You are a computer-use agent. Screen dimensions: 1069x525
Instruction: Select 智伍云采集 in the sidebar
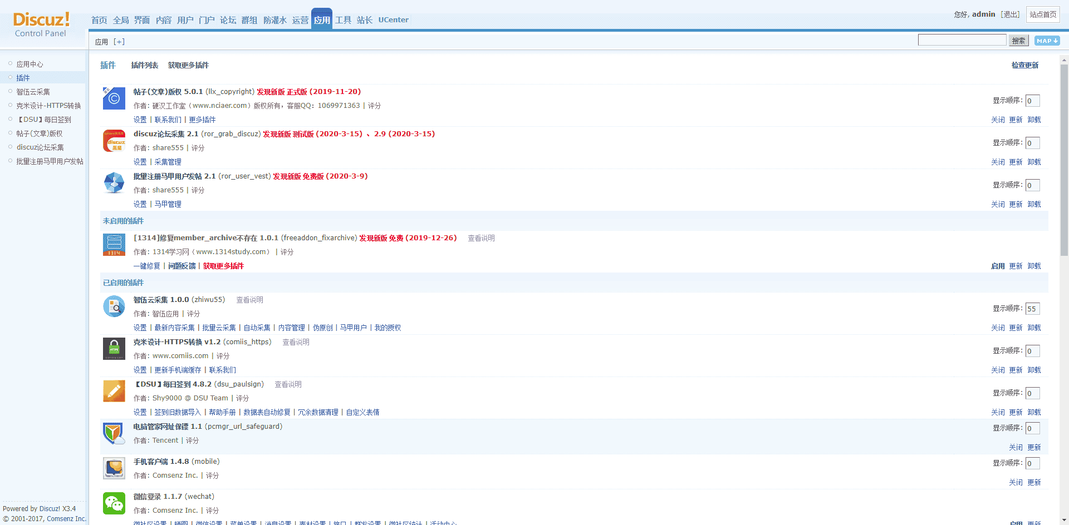click(x=33, y=92)
